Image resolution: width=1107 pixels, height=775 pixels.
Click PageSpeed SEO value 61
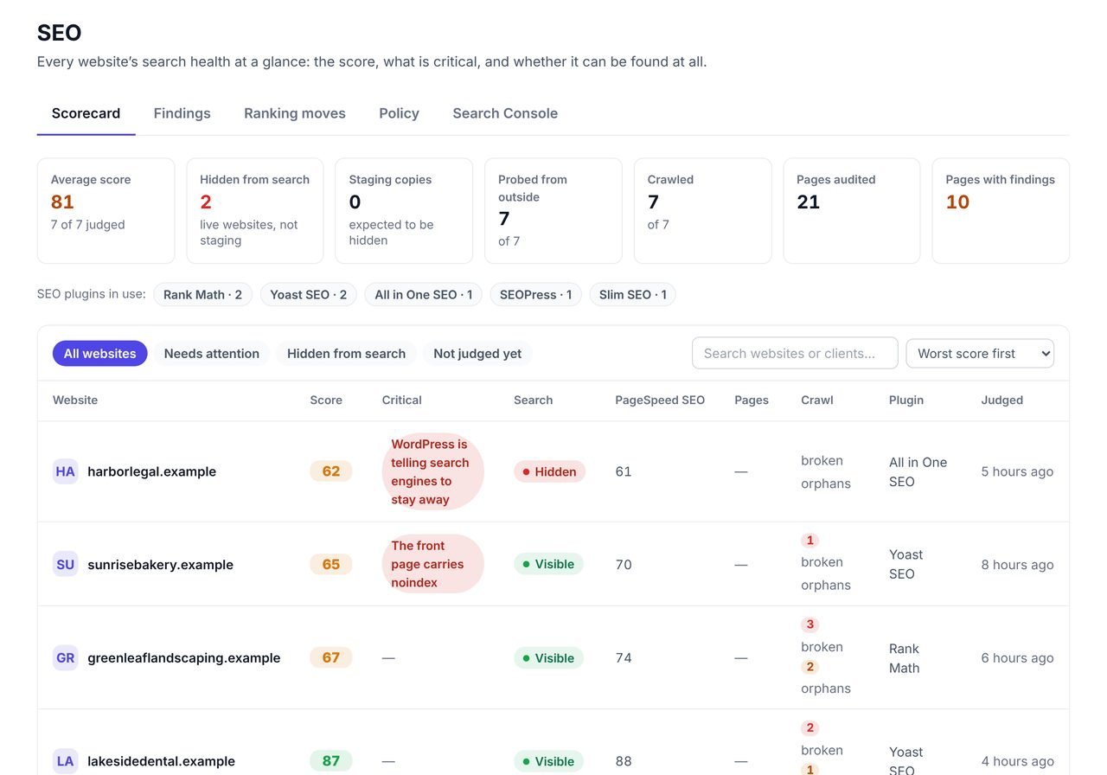click(x=624, y=471)
